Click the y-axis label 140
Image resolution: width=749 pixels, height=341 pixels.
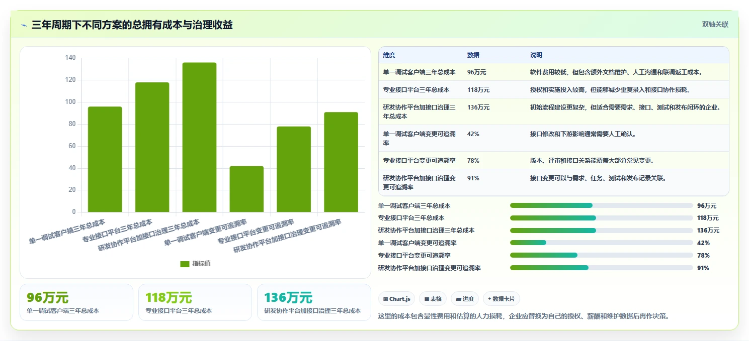70,58
